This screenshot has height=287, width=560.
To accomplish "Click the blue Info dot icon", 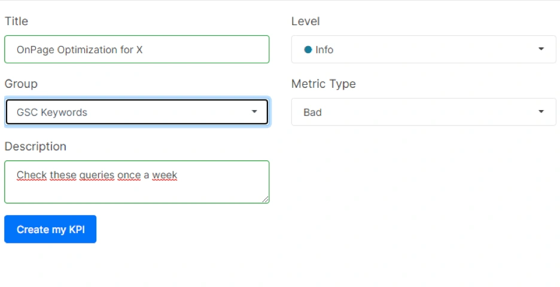I will click(x=308, y=50).
